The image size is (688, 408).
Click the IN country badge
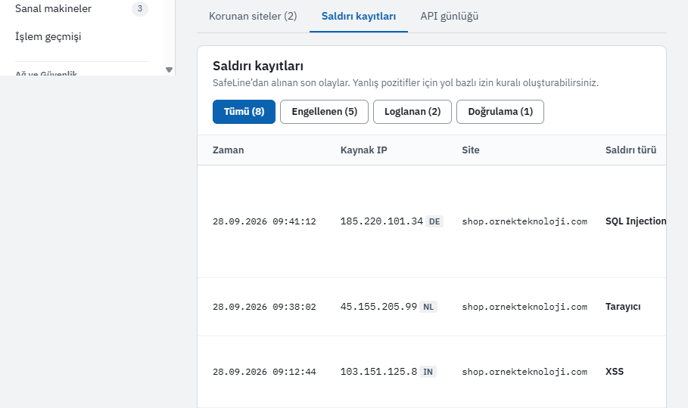(428, 372)
